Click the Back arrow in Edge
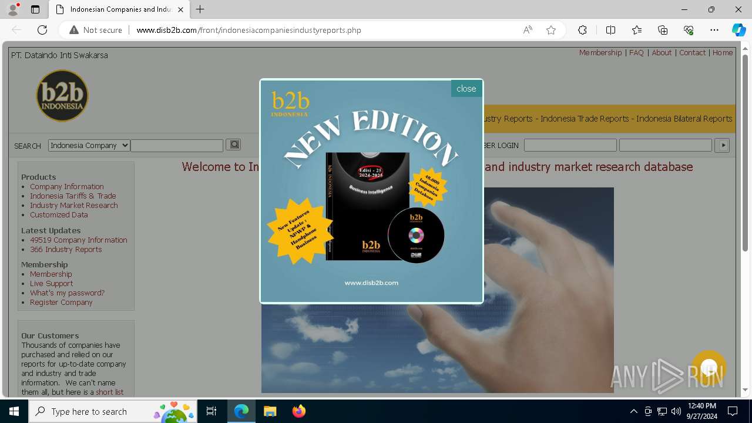Screen dimensions: 752x423 click(16, 30)
